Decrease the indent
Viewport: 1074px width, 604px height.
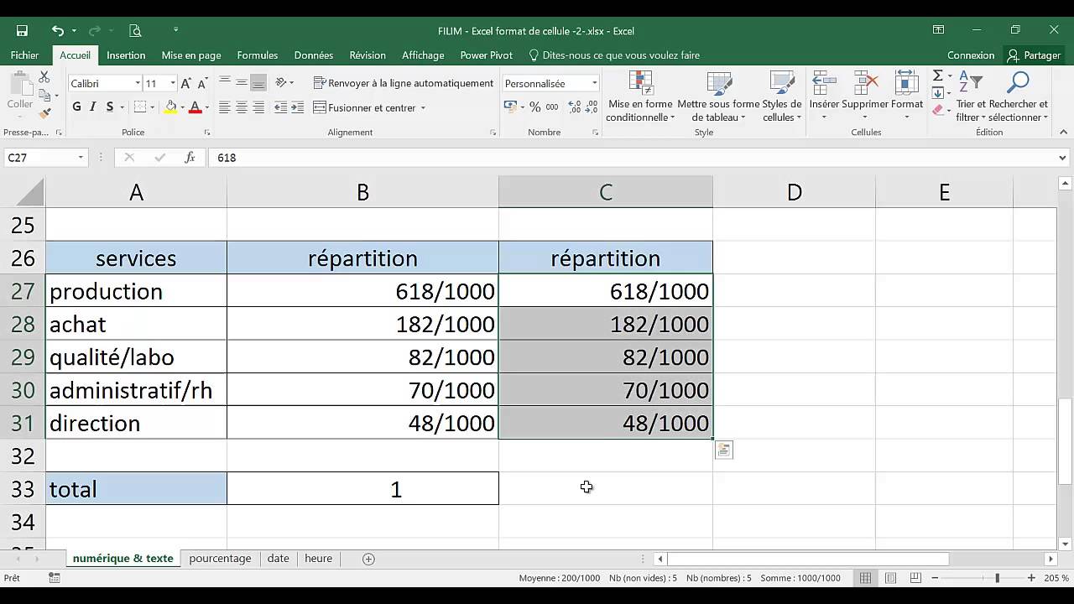[x=280, y=107]
